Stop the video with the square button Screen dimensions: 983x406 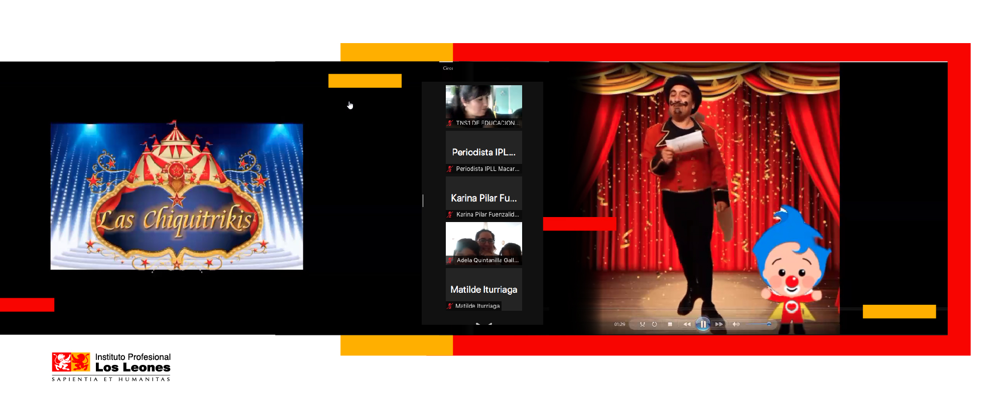click(670, 324)
